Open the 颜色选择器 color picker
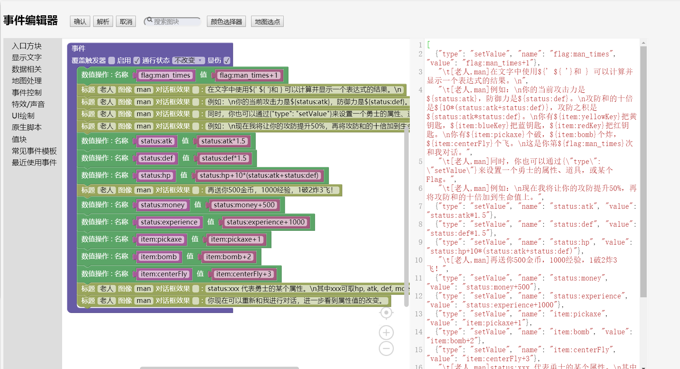 pyautogui.click(x=226, y=22)
